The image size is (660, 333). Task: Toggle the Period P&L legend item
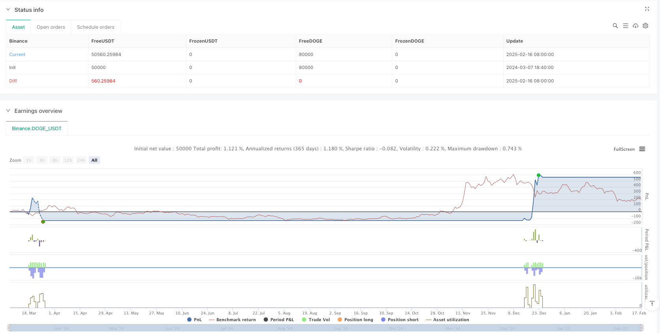coord(279,320)
